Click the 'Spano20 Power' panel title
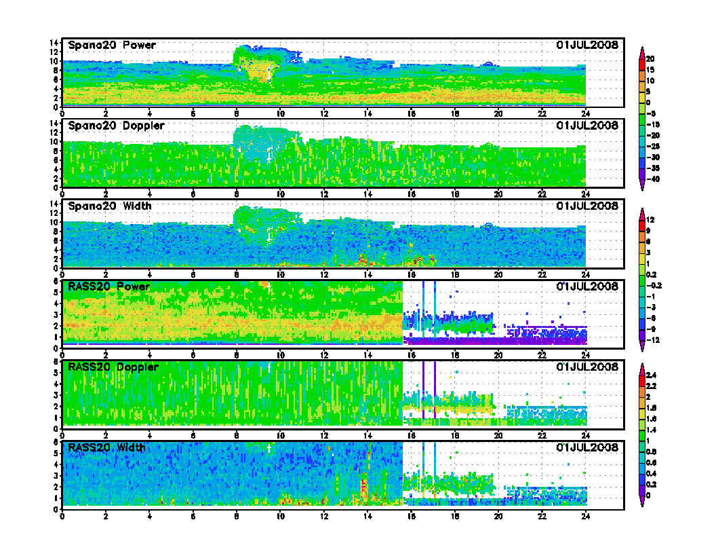 (x=112, y=45)
